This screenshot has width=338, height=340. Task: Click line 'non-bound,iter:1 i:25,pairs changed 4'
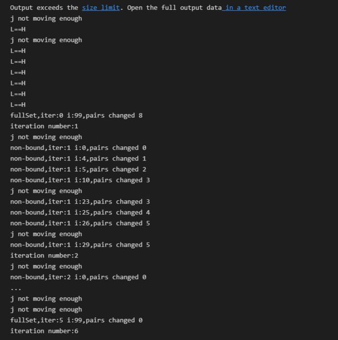80,212
